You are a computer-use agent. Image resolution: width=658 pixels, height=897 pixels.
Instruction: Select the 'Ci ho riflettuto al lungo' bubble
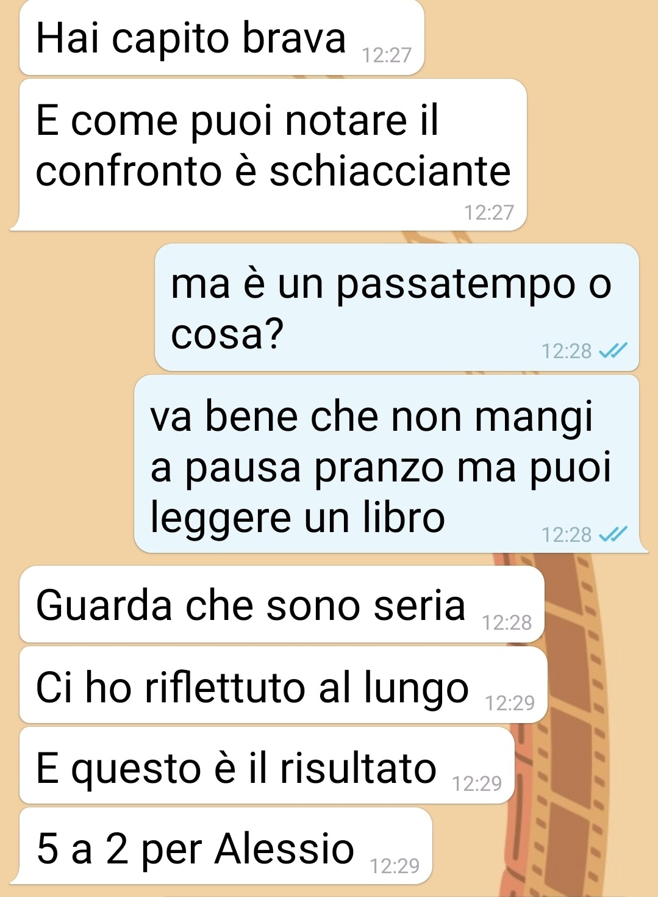tap(283, 685)
